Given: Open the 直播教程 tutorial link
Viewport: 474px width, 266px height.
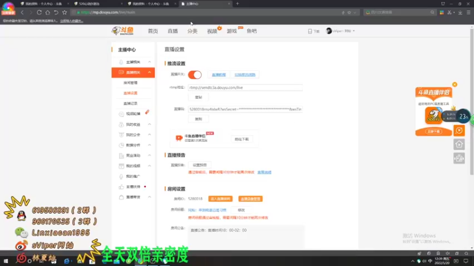Looking at the screenshot, I should pos(219,74).
